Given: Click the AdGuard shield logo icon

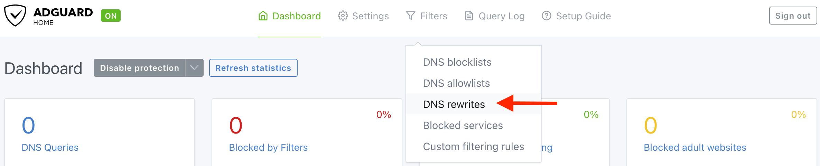Looking at the screenshot, I should click(15, 16).
